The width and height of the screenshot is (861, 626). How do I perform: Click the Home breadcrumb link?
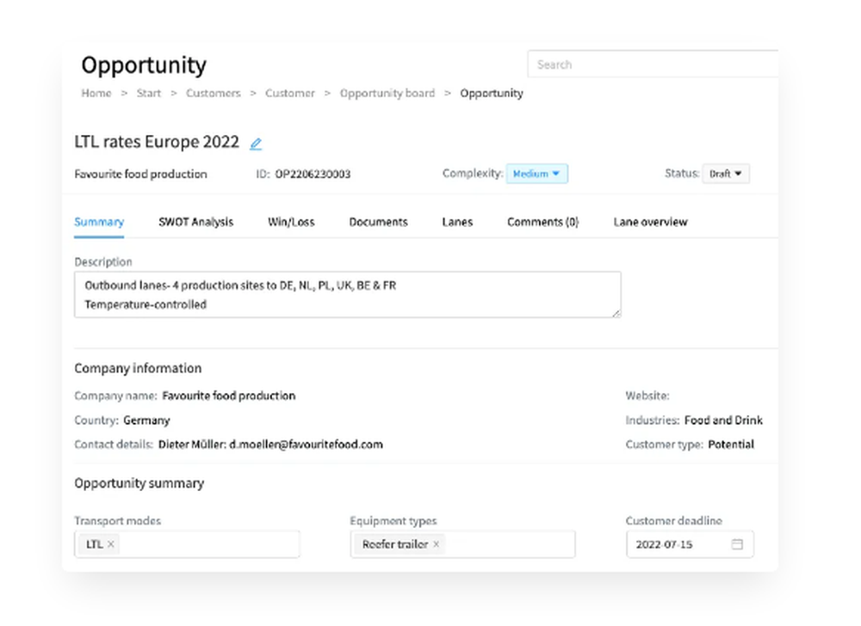96,93
